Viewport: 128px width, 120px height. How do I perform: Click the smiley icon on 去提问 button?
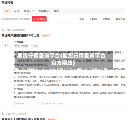[x=34, y=19]
